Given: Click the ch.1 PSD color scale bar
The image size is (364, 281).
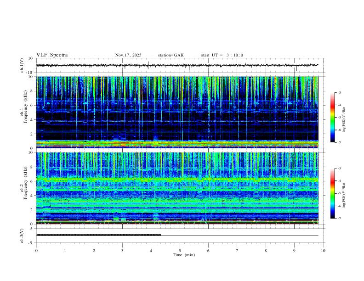Looking at the screenshot, I should pyautogui.click(x=333, y=118).
